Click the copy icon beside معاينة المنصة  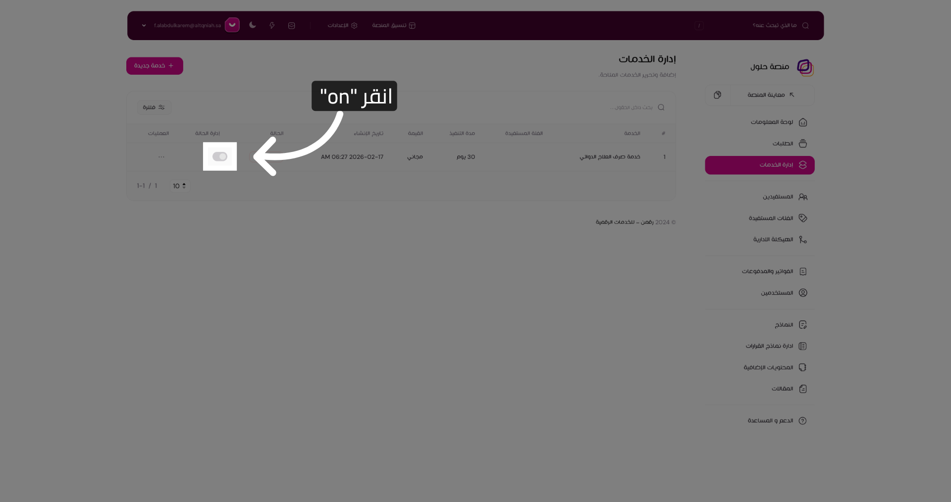[x=717, y=95]
